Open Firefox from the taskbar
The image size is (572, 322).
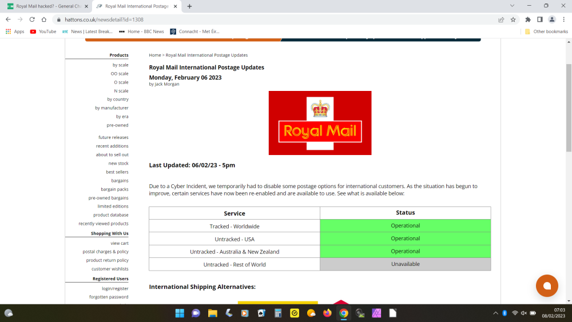pyautogui.click(x=327, y=313)
